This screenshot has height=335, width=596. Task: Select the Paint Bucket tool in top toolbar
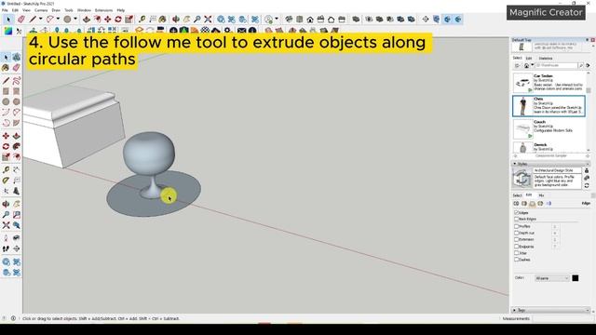[x=163, y=19]
